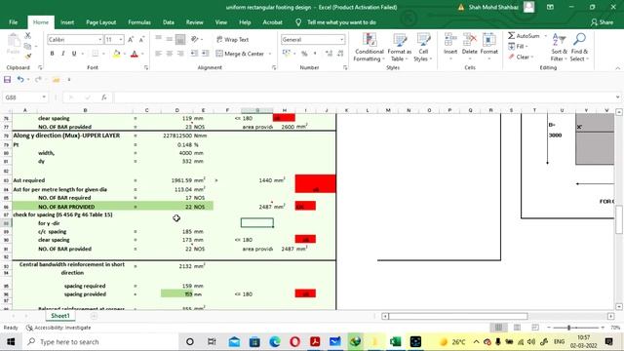Toggle Underline formatting
This screenshot has height=351, width=624.
(x=74, y=54)
